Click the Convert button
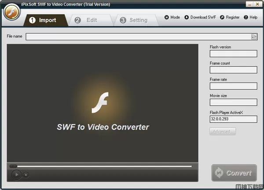The width and height of the screenshot is (264, 190). tap(234, 173)
